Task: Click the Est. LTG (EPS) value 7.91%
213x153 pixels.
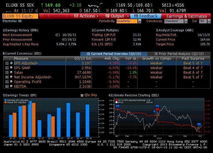Action: coord(137,44)
